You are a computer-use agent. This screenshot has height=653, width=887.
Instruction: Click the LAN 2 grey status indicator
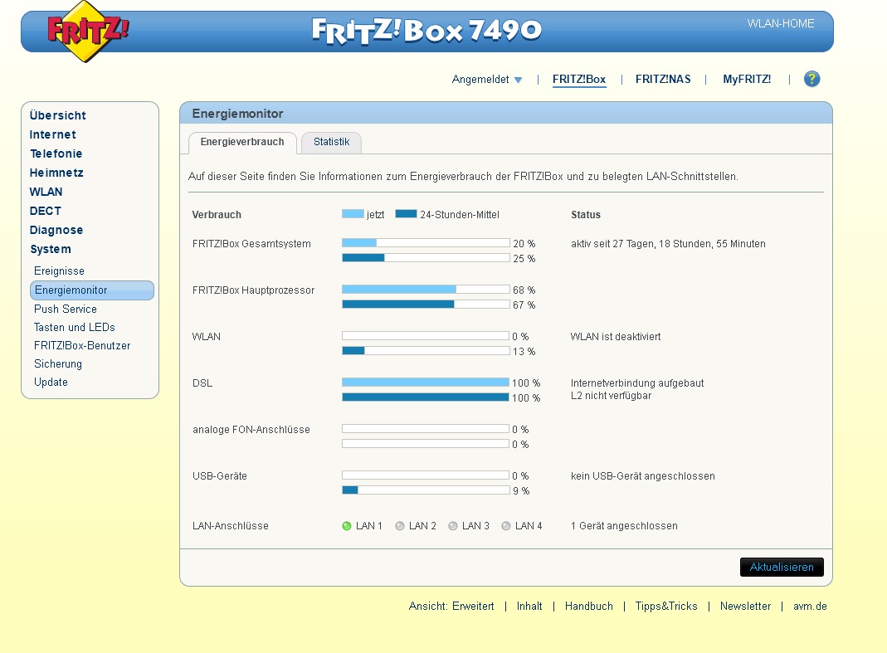point(400,526)
